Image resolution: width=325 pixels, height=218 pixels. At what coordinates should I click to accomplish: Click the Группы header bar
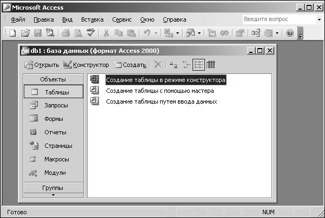(54, 188)
